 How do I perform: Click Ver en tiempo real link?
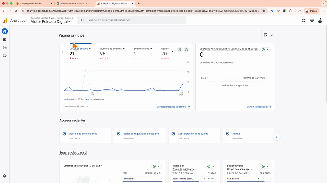(x=259, y=107)
